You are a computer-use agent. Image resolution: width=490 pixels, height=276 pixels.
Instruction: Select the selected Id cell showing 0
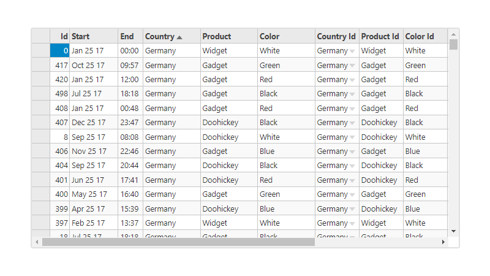point(59,50)
